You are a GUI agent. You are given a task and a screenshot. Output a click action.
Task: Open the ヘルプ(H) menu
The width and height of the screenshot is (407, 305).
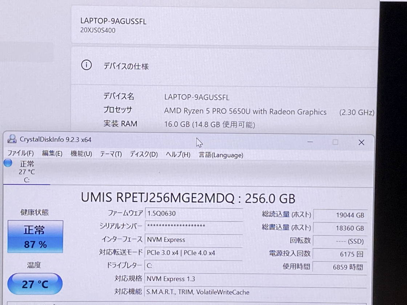(x=178, y=155)
